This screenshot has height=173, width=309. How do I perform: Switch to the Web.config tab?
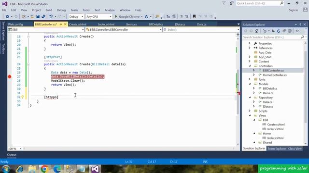click(15, 25)
